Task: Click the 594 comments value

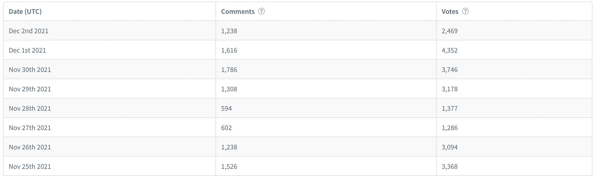Action: (226, 108)
